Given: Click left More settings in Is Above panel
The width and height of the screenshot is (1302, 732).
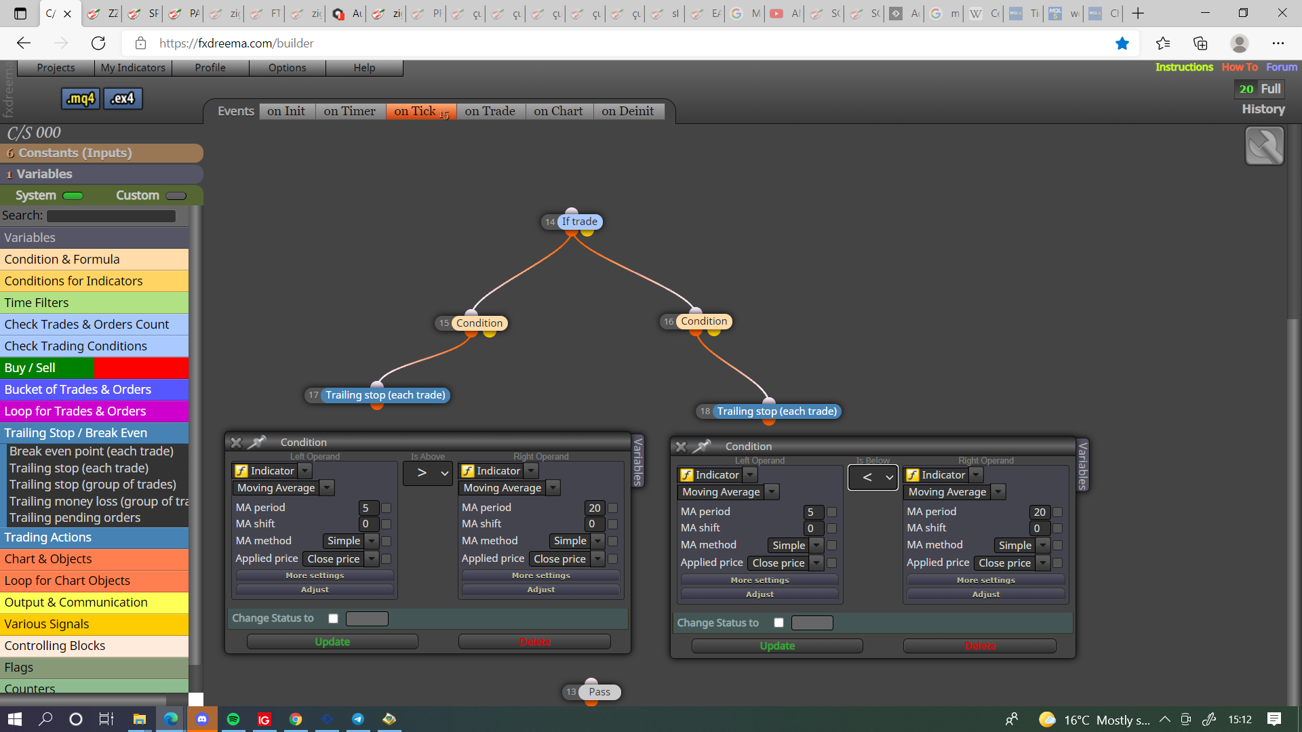Looking at the screenshot, I should tap(315, 575).
